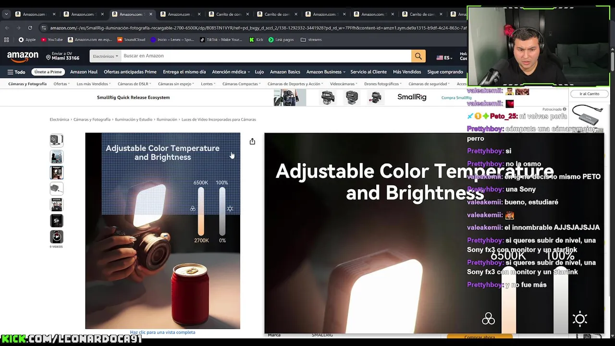Open the YouTube bookmark

click(52, 39)
